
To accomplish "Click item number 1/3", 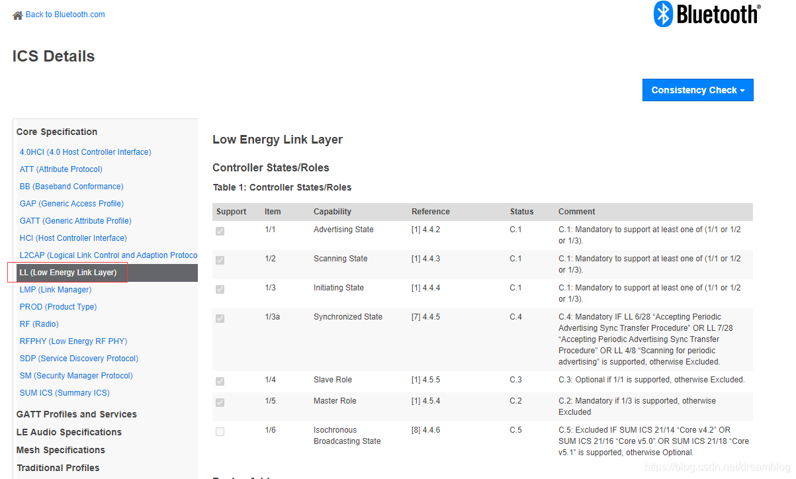I will click(270, 288).
